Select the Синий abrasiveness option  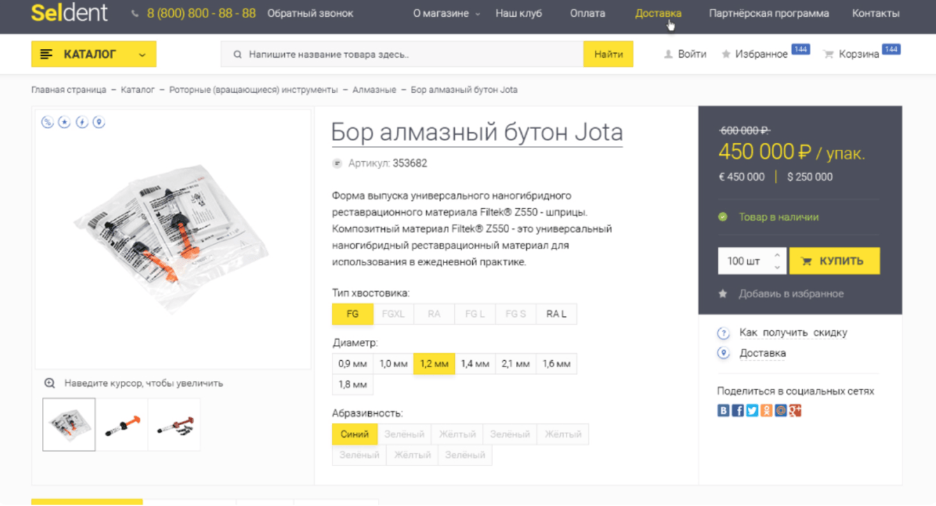click(355, 434)
